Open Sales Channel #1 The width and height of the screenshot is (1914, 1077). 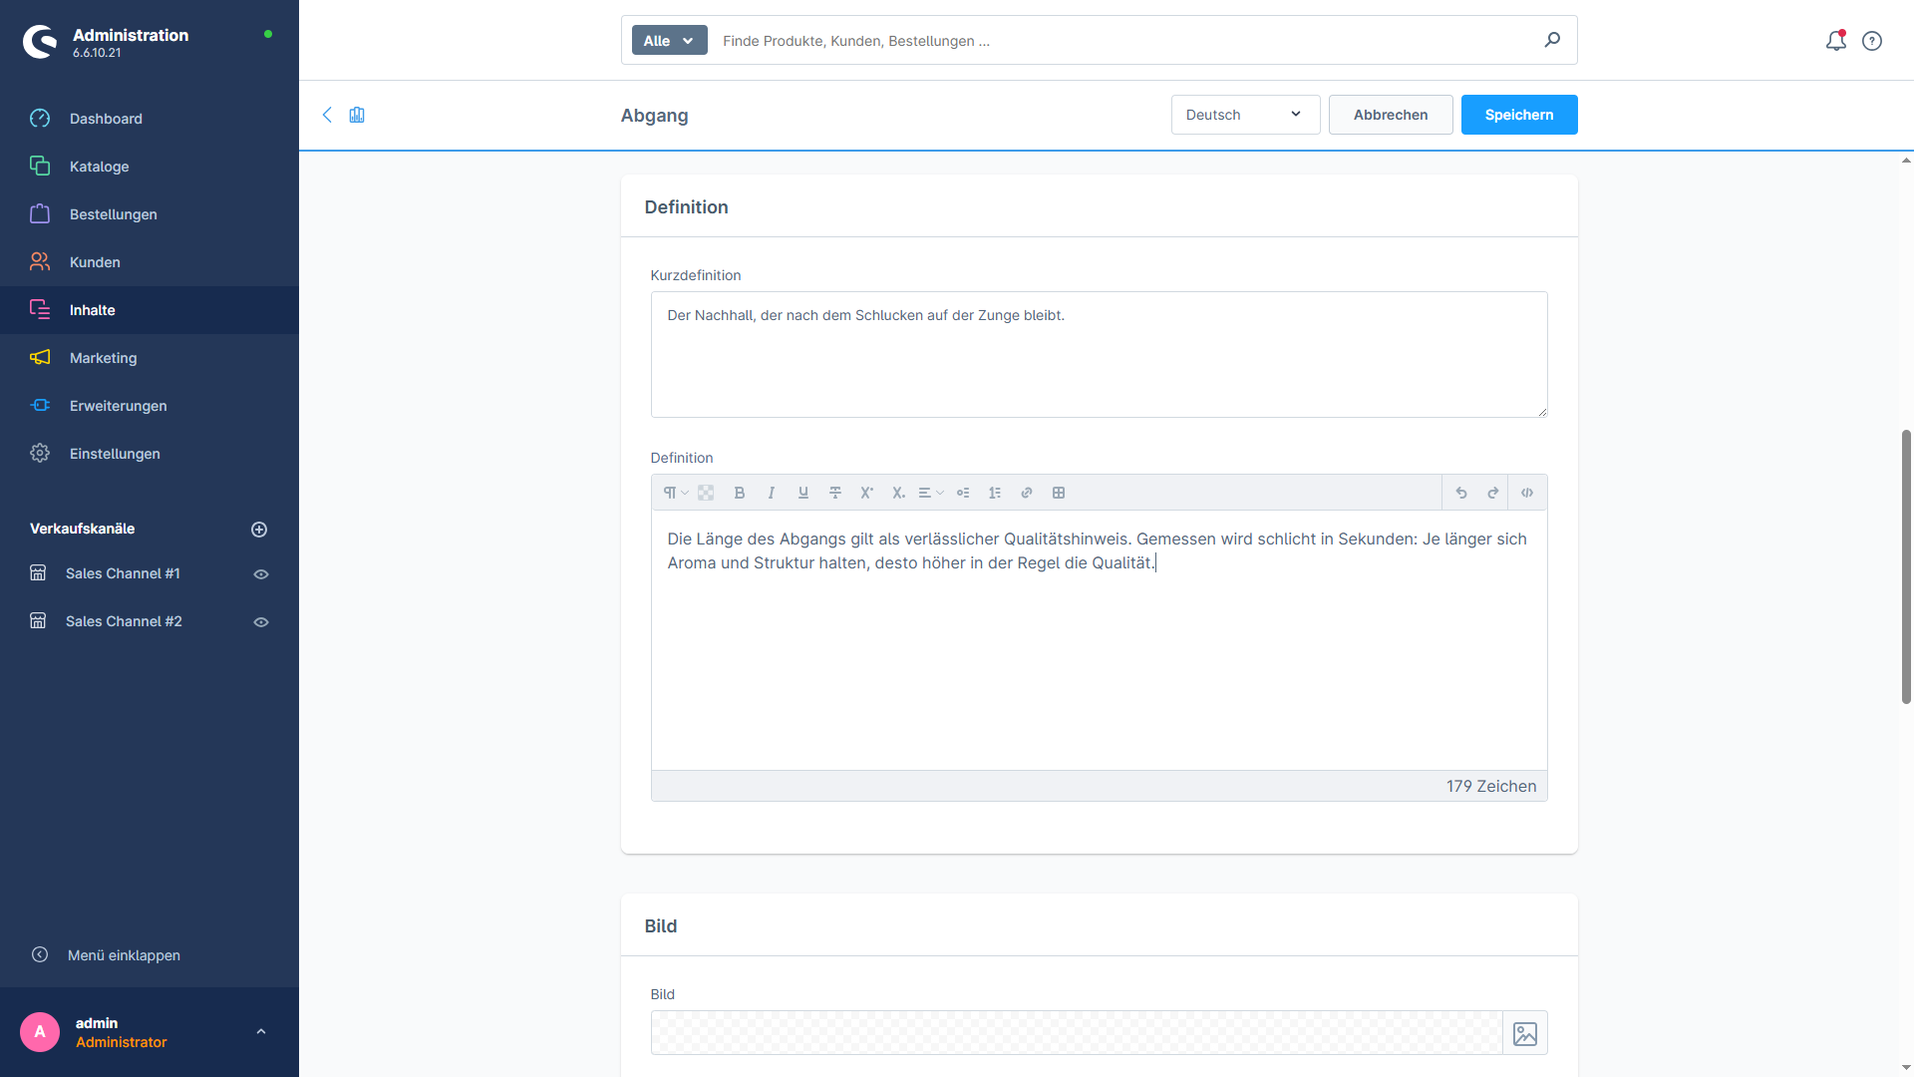[123, 573]
